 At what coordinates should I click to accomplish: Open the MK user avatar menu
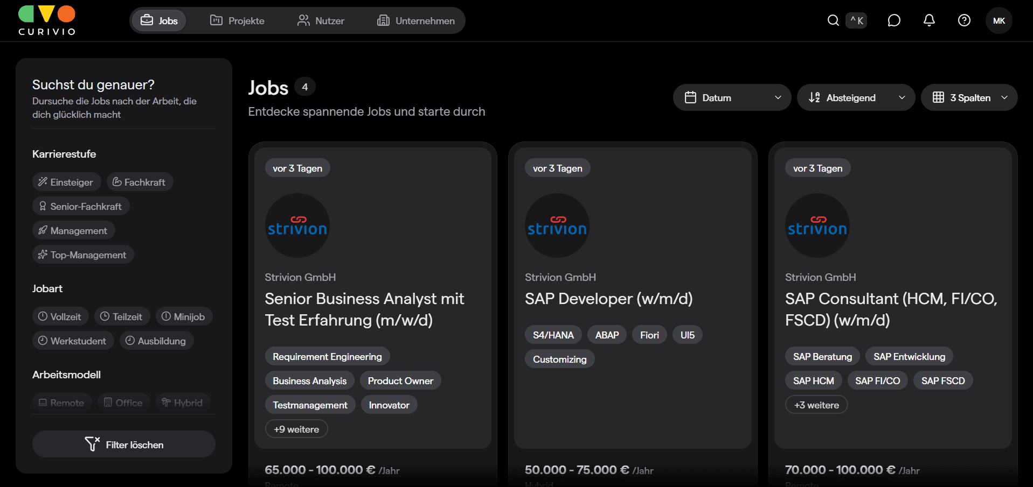coord(999,20)
